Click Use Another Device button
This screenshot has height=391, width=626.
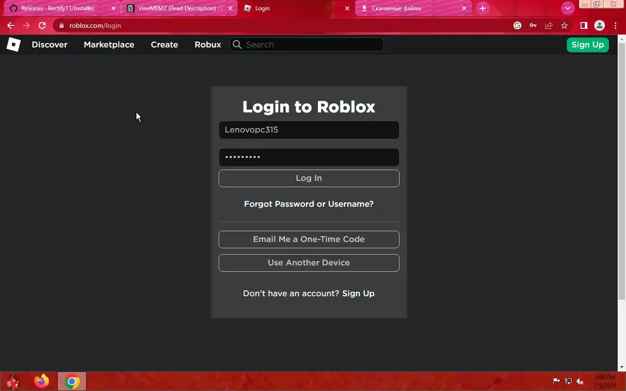point(309,263)
